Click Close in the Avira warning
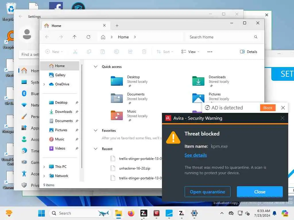The height and width of the screenshot is (220, 294). (260, 192)
